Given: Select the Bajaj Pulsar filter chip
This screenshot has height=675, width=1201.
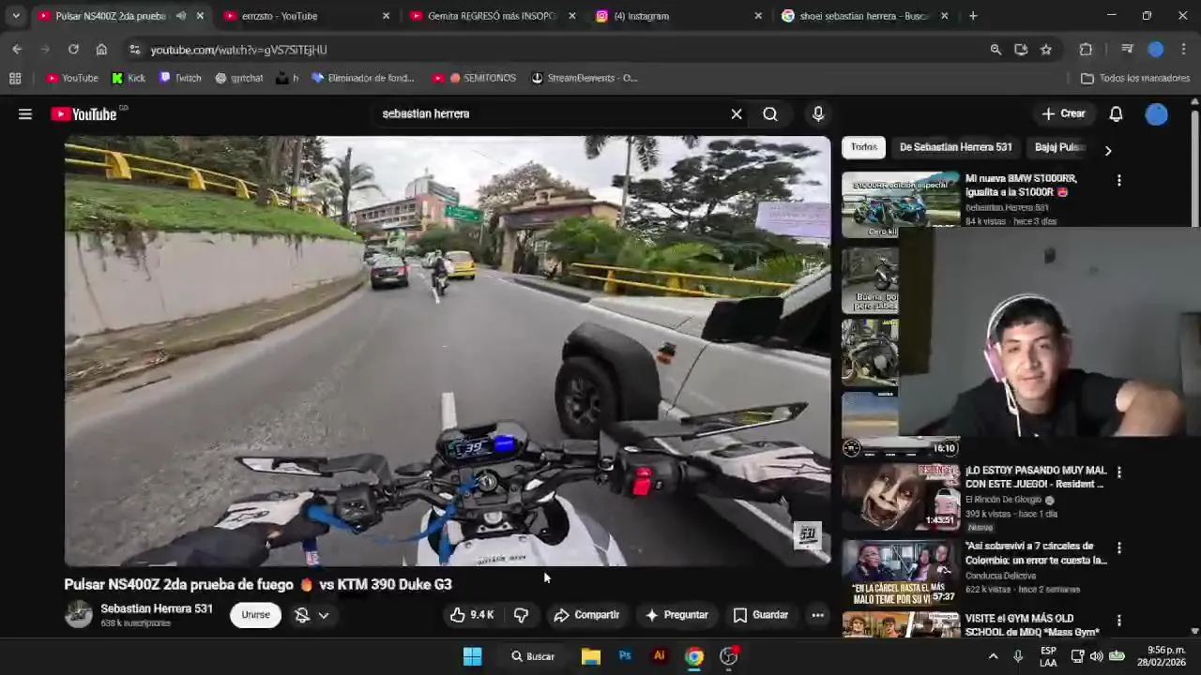Looking at the screenshot, I should (1060, 147).
